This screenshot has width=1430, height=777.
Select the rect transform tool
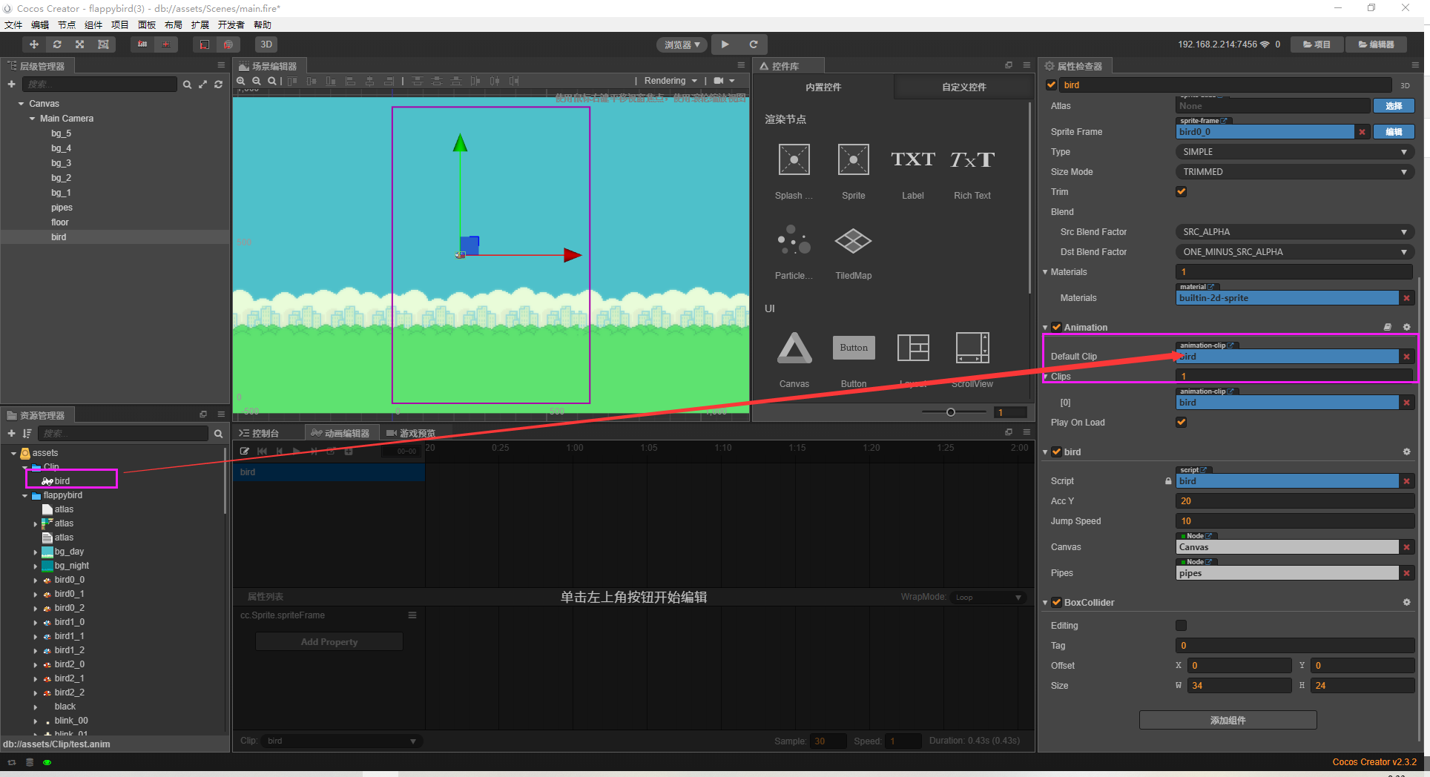coord(103,44)
